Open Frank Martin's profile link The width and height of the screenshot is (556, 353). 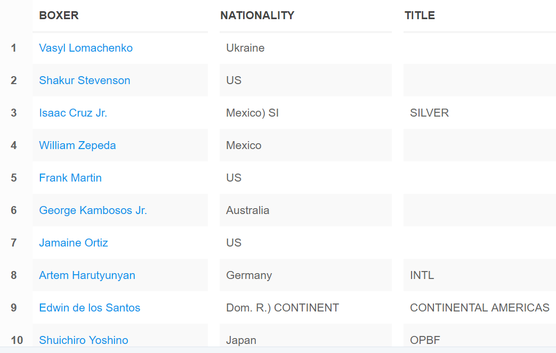click(x=70, y=178)
